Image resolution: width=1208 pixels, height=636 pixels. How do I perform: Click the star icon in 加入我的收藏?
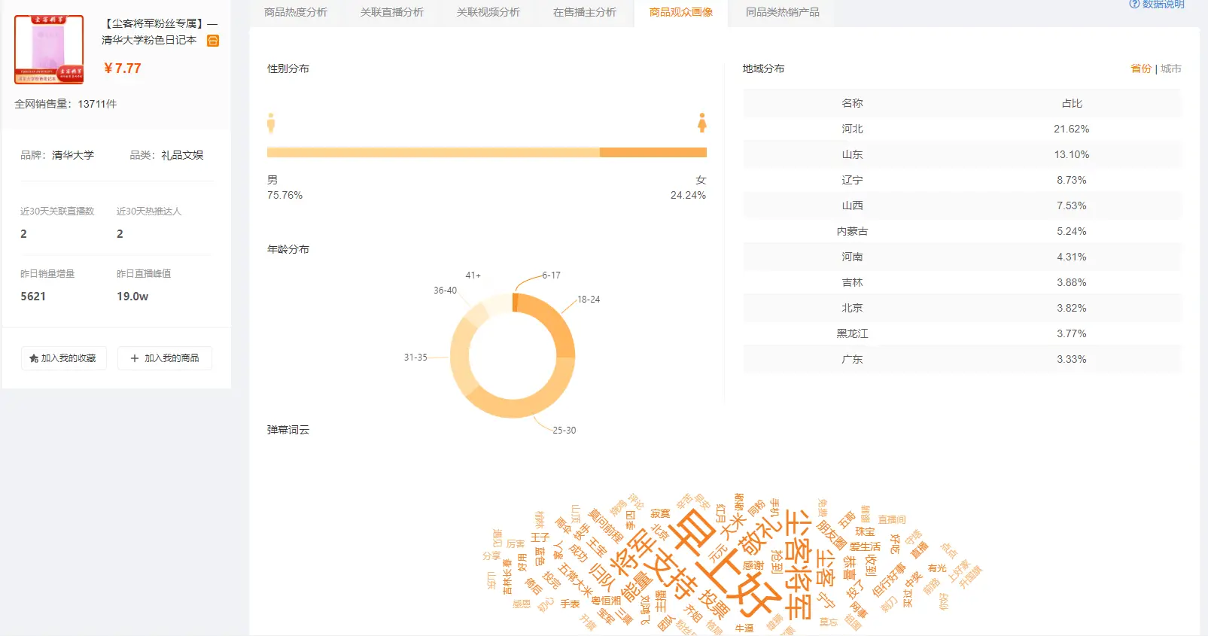(34, 358)
